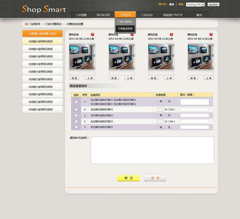Click the remarks field in table row 3
The image size is (240, 219).
[194, 116]
